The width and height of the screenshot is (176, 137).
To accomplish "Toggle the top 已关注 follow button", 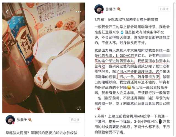I will (x=164, y=9).
